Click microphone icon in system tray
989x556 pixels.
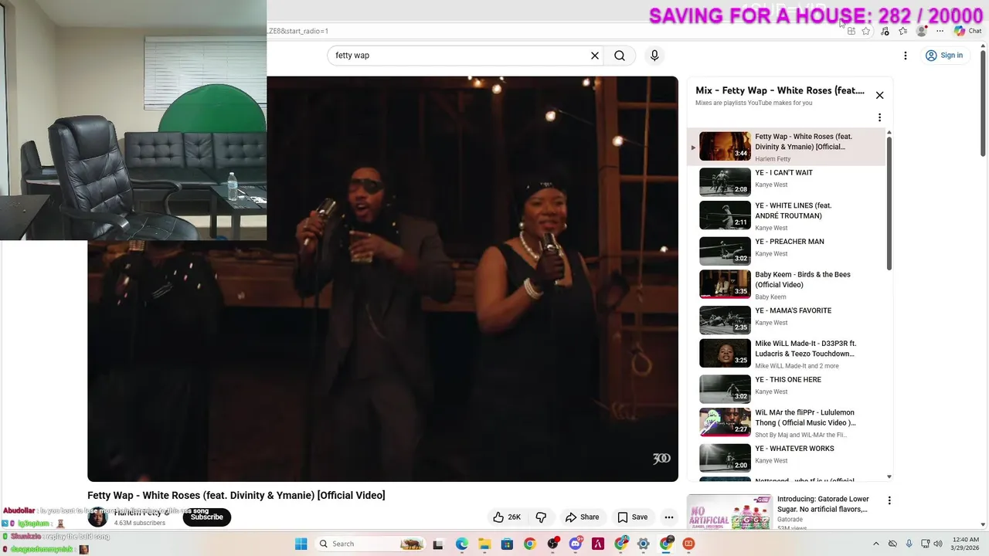point(909,544)
